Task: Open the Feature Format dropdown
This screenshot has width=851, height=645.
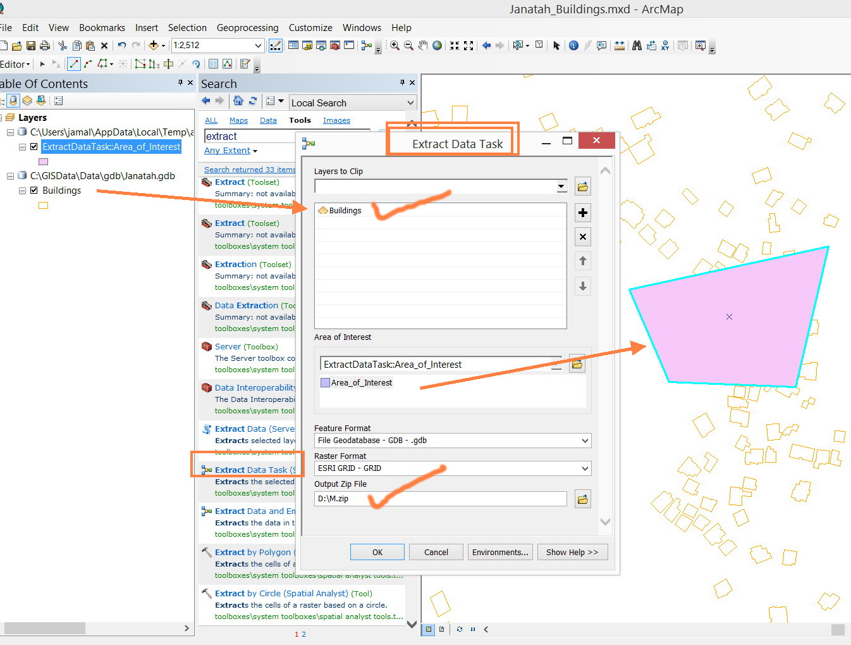Action: pyautogui.click(x=585, y=441)
